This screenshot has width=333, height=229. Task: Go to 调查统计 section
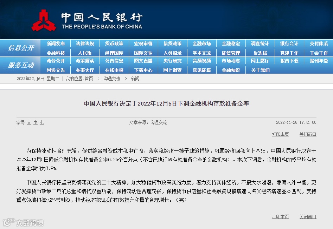tap(260, 43)
